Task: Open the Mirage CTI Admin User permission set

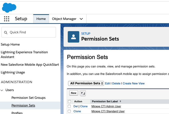Action: click(x=106, y=106)
